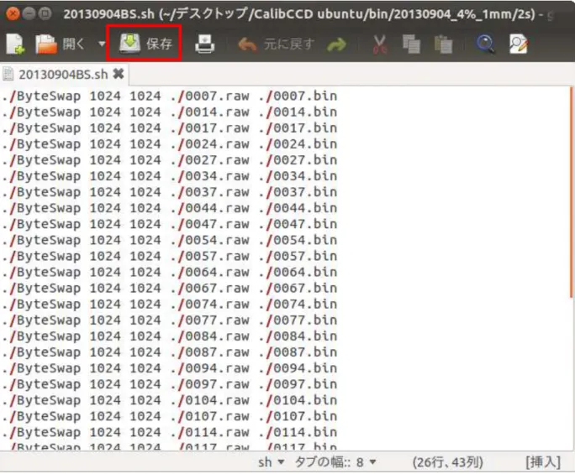The height and width of the screenshot is (474, 575).
Task: Close the 20130904BS.sh tab
Action: (119, 74)
